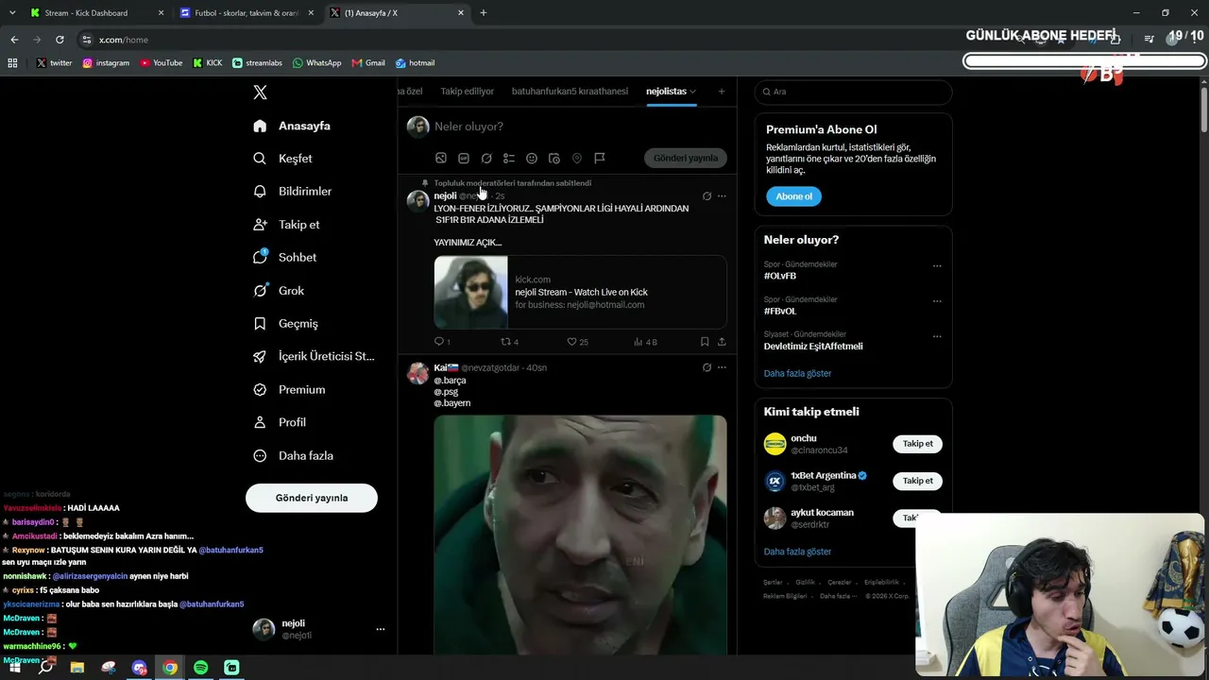Open more options for #OLvFB trend

937,266
